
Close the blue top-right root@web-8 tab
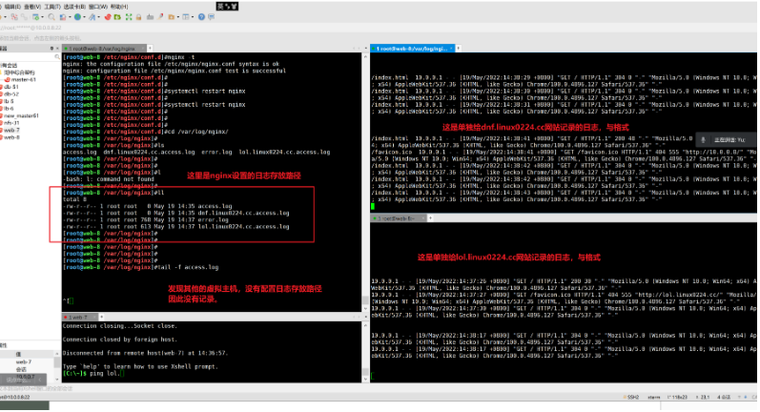click(451, 49)
